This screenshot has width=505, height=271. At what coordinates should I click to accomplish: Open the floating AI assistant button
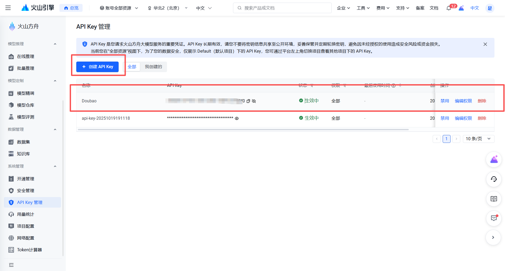point(494,159)
